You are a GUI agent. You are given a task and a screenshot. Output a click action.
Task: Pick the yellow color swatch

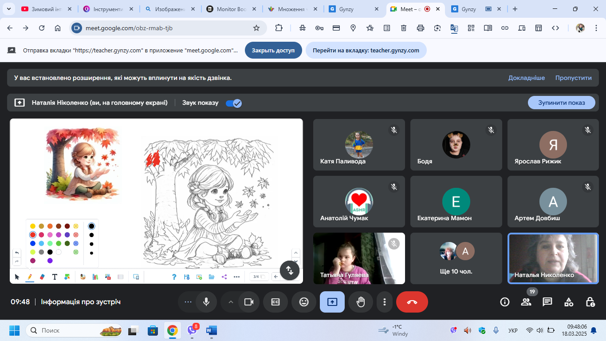coord(33,226)
